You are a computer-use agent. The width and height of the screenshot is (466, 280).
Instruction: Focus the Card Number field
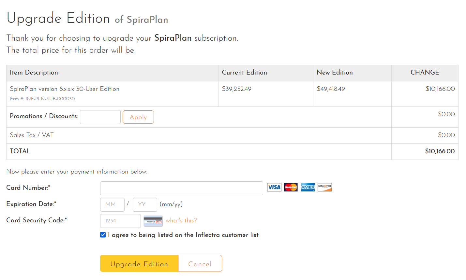[181, 189]
